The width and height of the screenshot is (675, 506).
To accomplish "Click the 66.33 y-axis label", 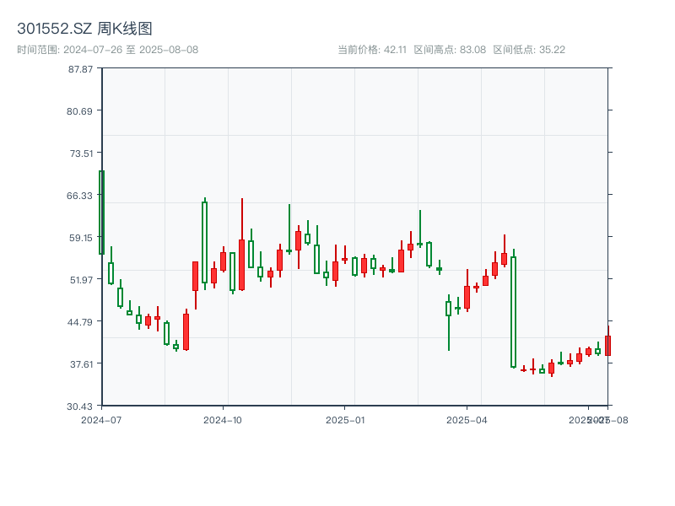I will 79,196.
